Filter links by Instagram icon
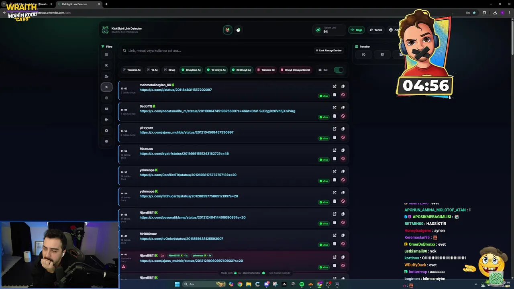Image resolution: width=514 pixels, height=289 pixels. click(106, 98)
